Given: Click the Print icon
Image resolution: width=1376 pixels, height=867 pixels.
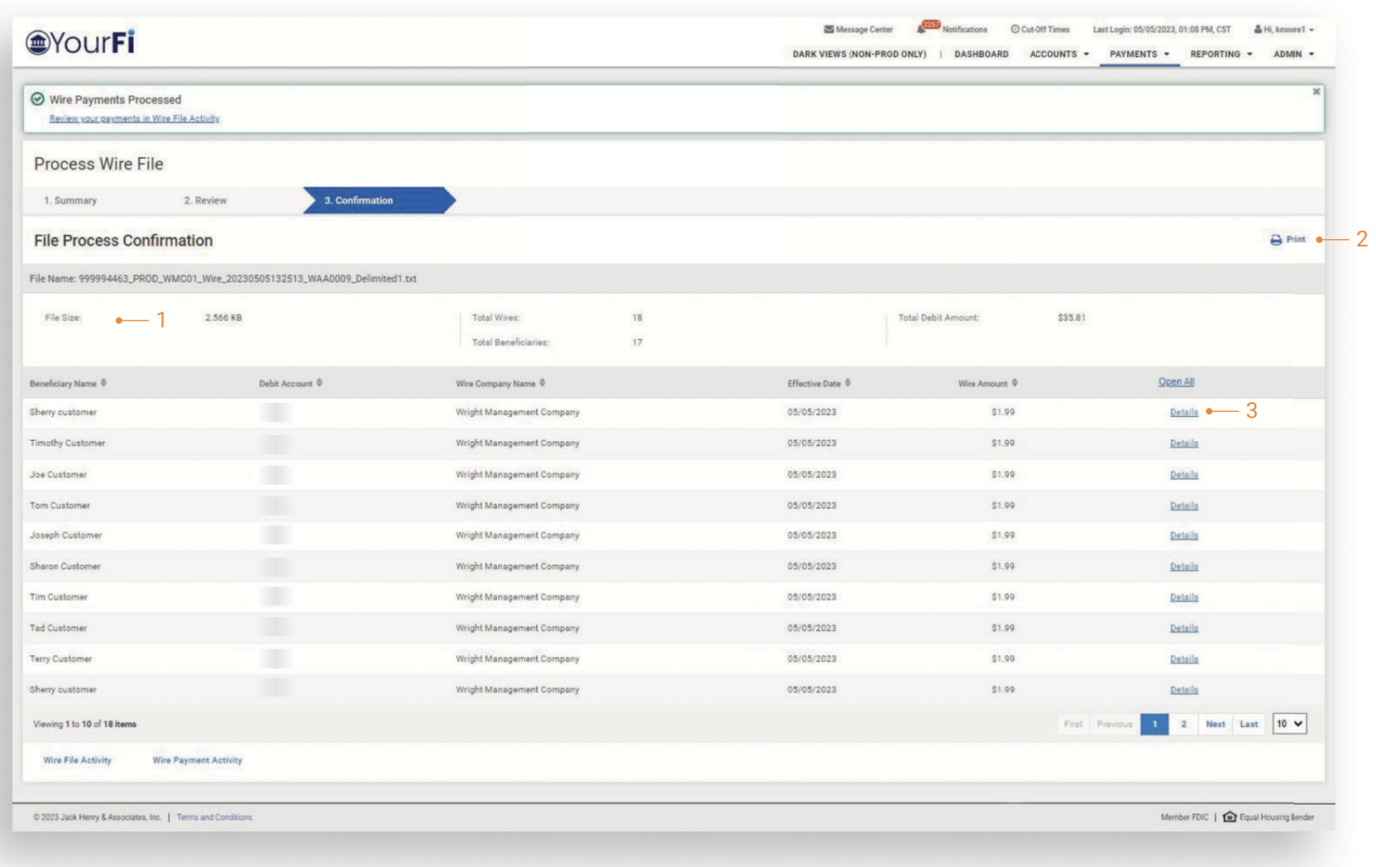Looking at the screenshot, I should coord(1276,240).
